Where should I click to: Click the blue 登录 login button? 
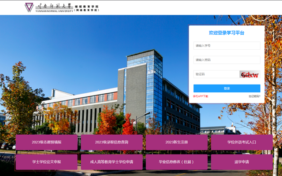227,88
